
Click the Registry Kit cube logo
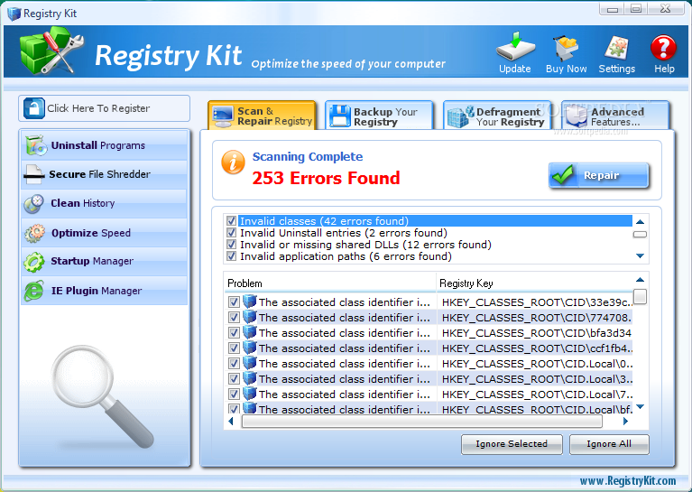pos(51,50)
